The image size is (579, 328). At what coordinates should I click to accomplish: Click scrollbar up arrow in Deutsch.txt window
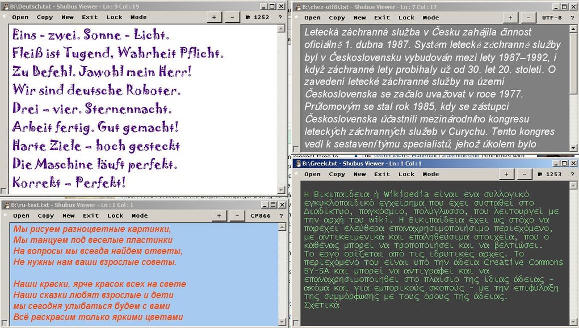point(282,28)
